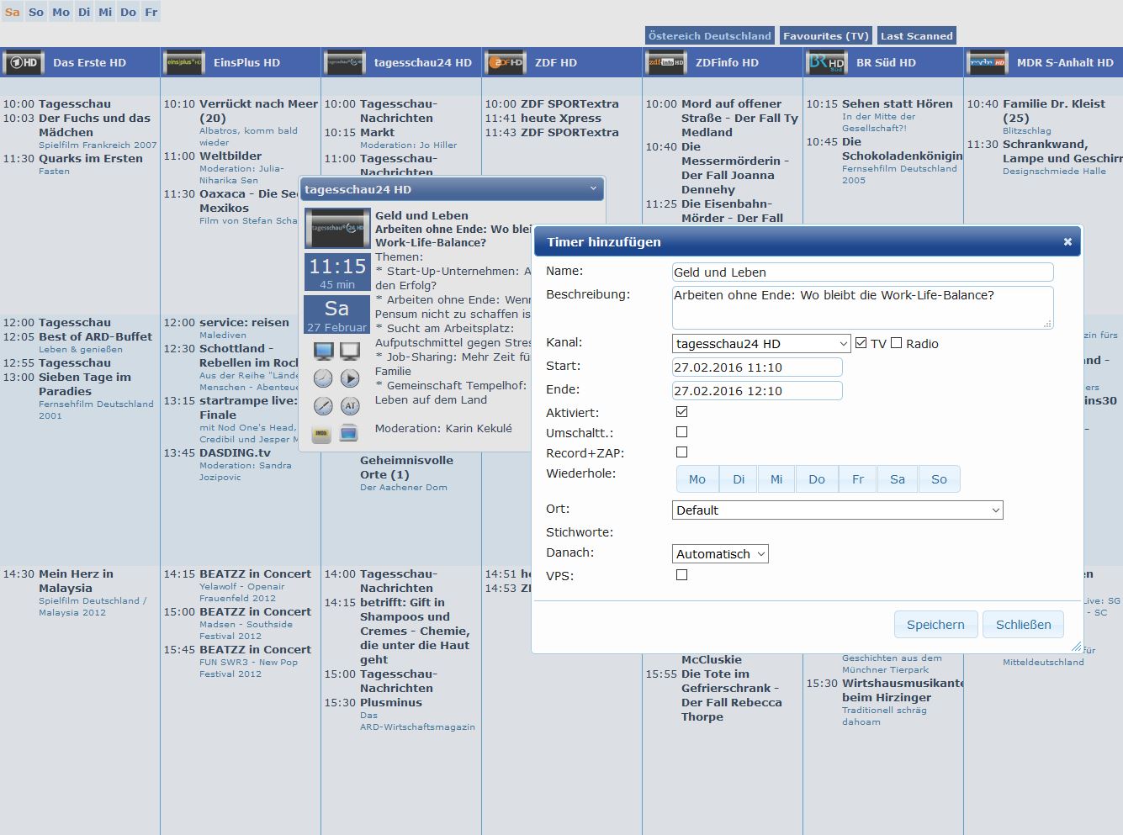Click the blue TV monitor icon
This screenshot has height=835, width=1123.
(323, 351)
